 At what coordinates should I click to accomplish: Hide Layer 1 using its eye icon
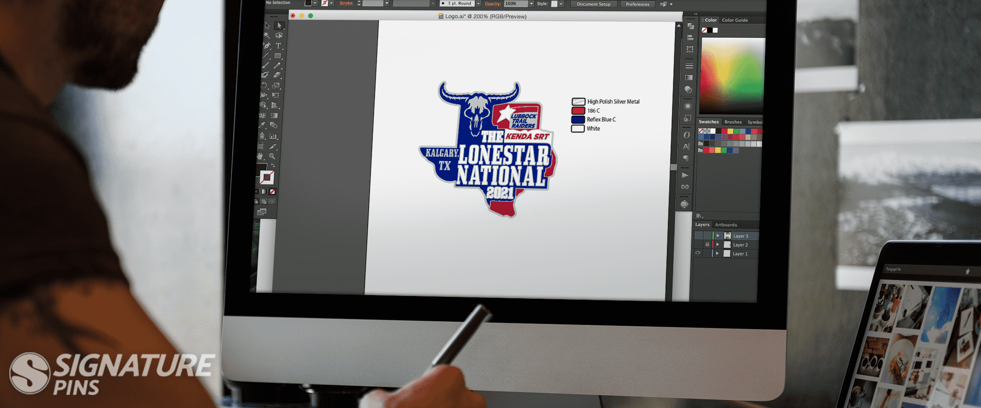698,253
